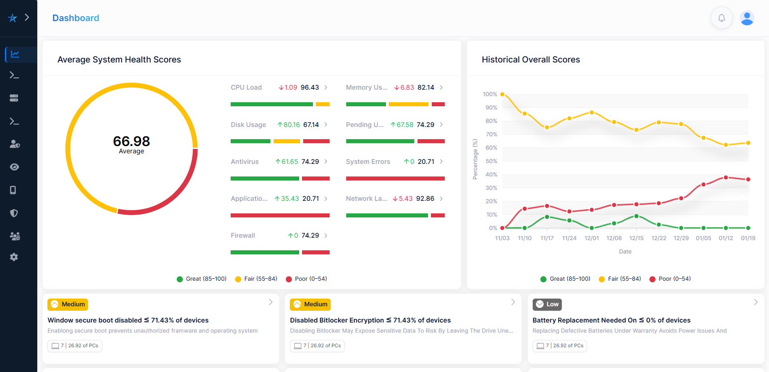Viewport: 769px width, 372px height.
Task: Expand the sidebar with the chevron arrow
Action: 27,17
